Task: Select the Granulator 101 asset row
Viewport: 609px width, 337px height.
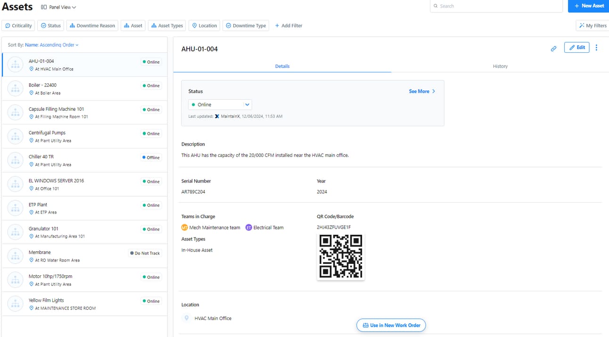Action: click(84, 232)
